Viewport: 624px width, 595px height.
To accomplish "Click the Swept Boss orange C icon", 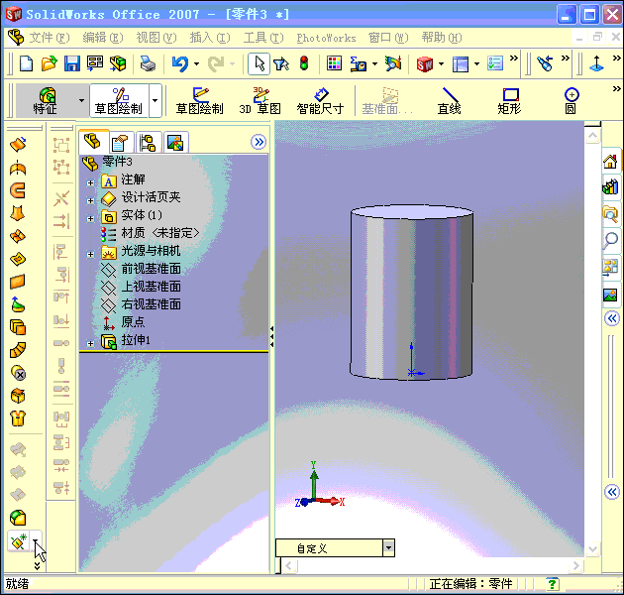I will pyautogui.click(x=18, y=190).
